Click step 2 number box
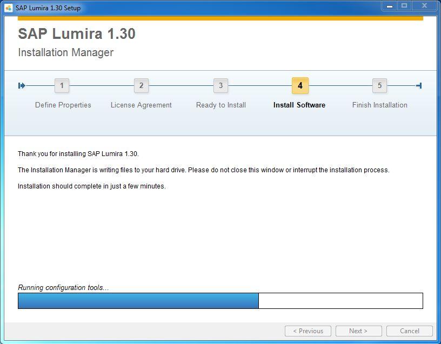The height and width of the screenshot is (344, 441). (141, 85)
